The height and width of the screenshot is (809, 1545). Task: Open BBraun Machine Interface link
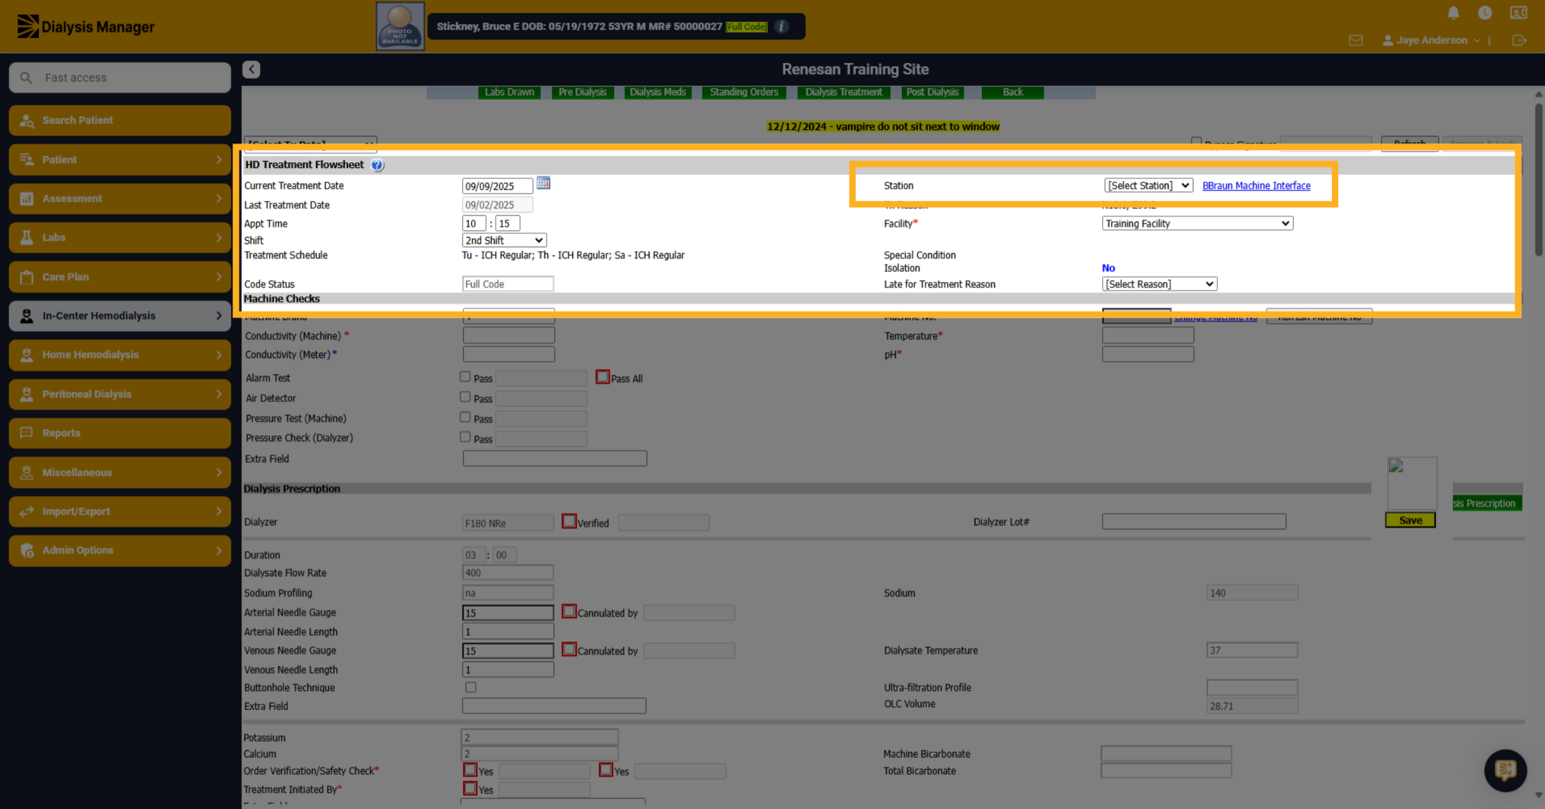(1256, 185)
